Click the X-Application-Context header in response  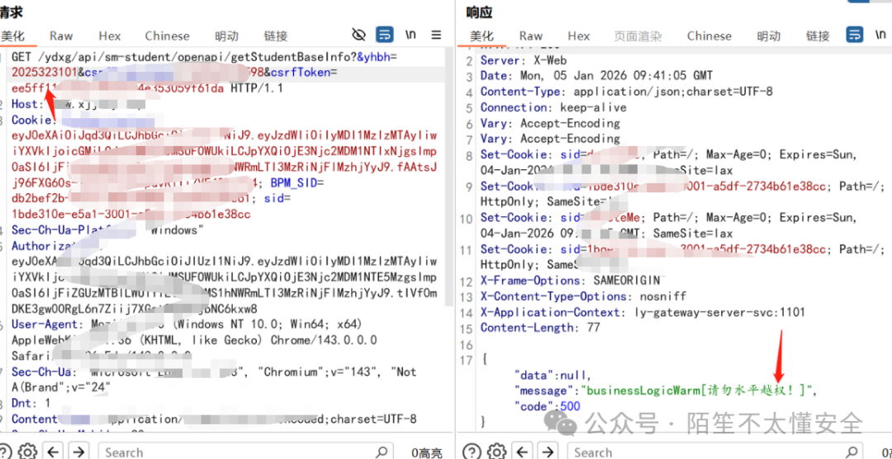[x=643, y=312]
